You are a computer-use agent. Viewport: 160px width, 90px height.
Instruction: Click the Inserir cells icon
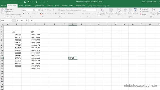click(125, 10)
